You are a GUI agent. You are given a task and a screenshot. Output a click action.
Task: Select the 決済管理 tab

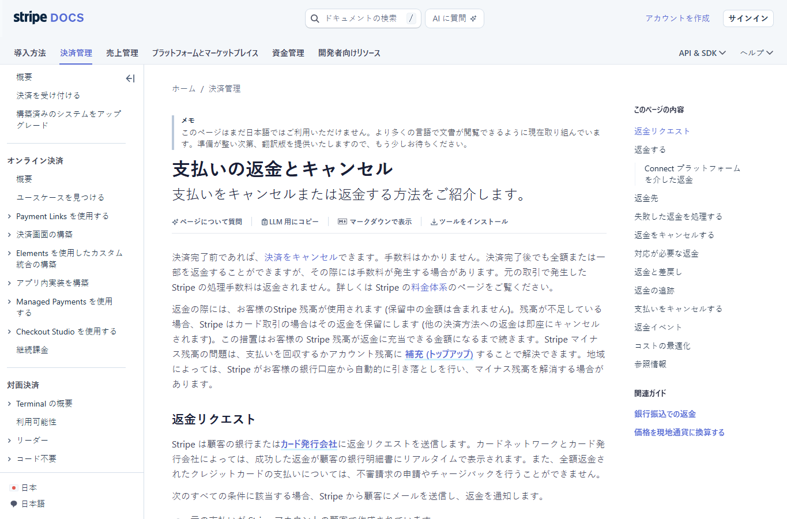(76, 53)
